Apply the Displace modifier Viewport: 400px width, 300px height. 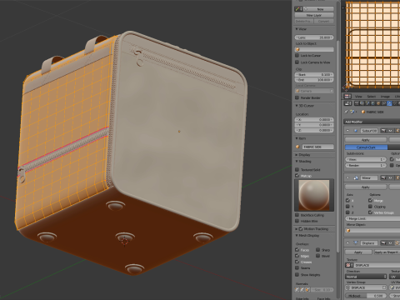(x=358, y=252)
